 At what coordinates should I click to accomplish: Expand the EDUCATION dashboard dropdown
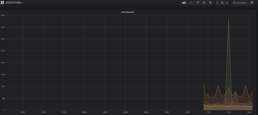pos(14,3)
